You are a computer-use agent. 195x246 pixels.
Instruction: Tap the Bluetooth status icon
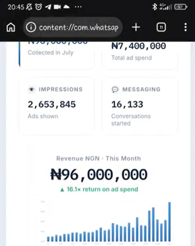point(155,7)
